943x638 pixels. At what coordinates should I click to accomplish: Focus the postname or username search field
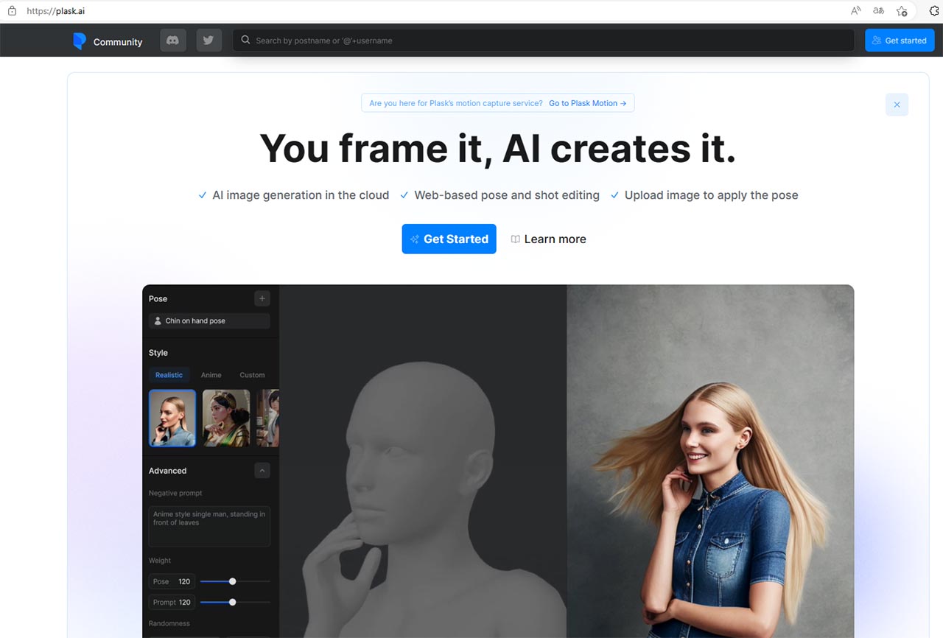545,41
